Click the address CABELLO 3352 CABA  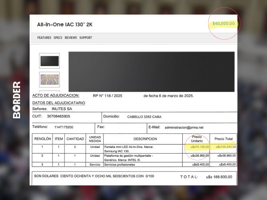coord(144,117)
